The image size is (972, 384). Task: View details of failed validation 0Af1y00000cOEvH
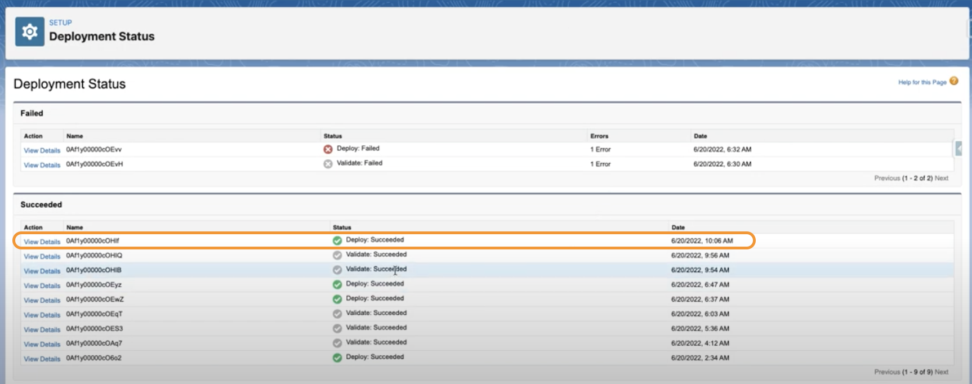coord(42,165)
